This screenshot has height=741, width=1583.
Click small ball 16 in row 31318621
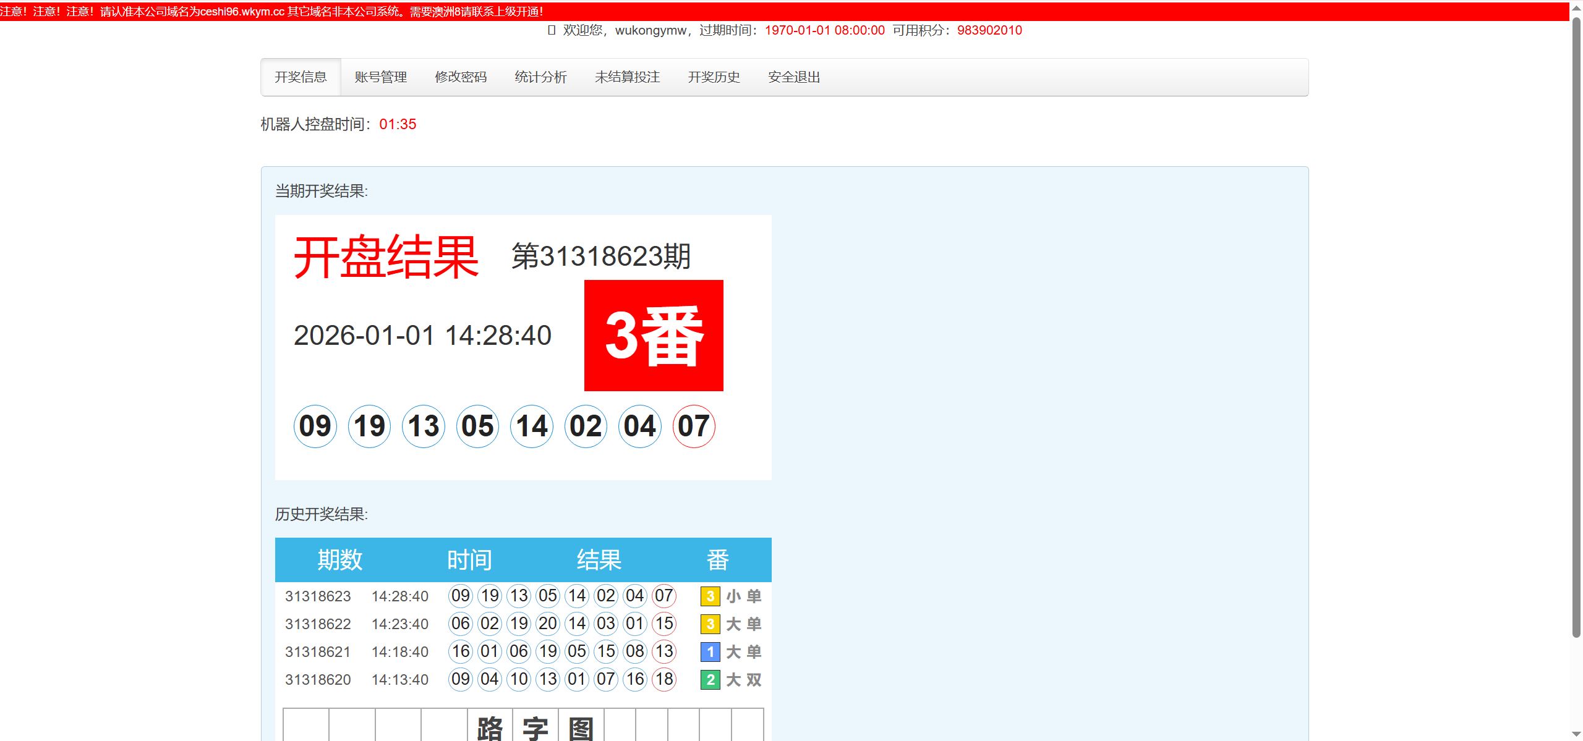pos(461,651)
